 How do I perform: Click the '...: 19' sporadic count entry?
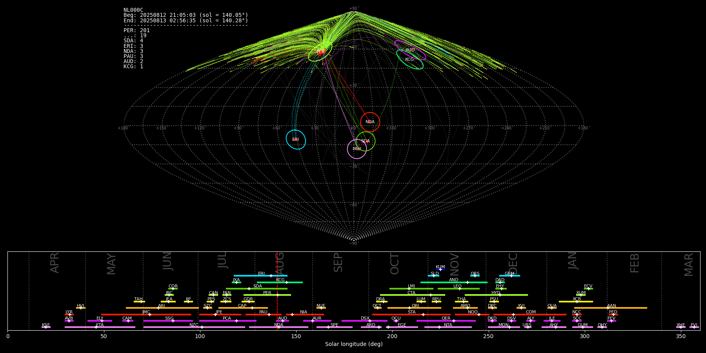coord(135,36)
